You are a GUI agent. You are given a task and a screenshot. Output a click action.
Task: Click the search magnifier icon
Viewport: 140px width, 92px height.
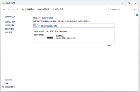pyautogui.click(x=134, y=9)
